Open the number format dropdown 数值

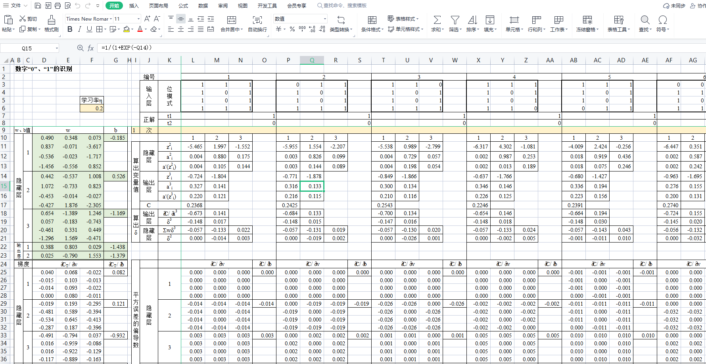325,19
